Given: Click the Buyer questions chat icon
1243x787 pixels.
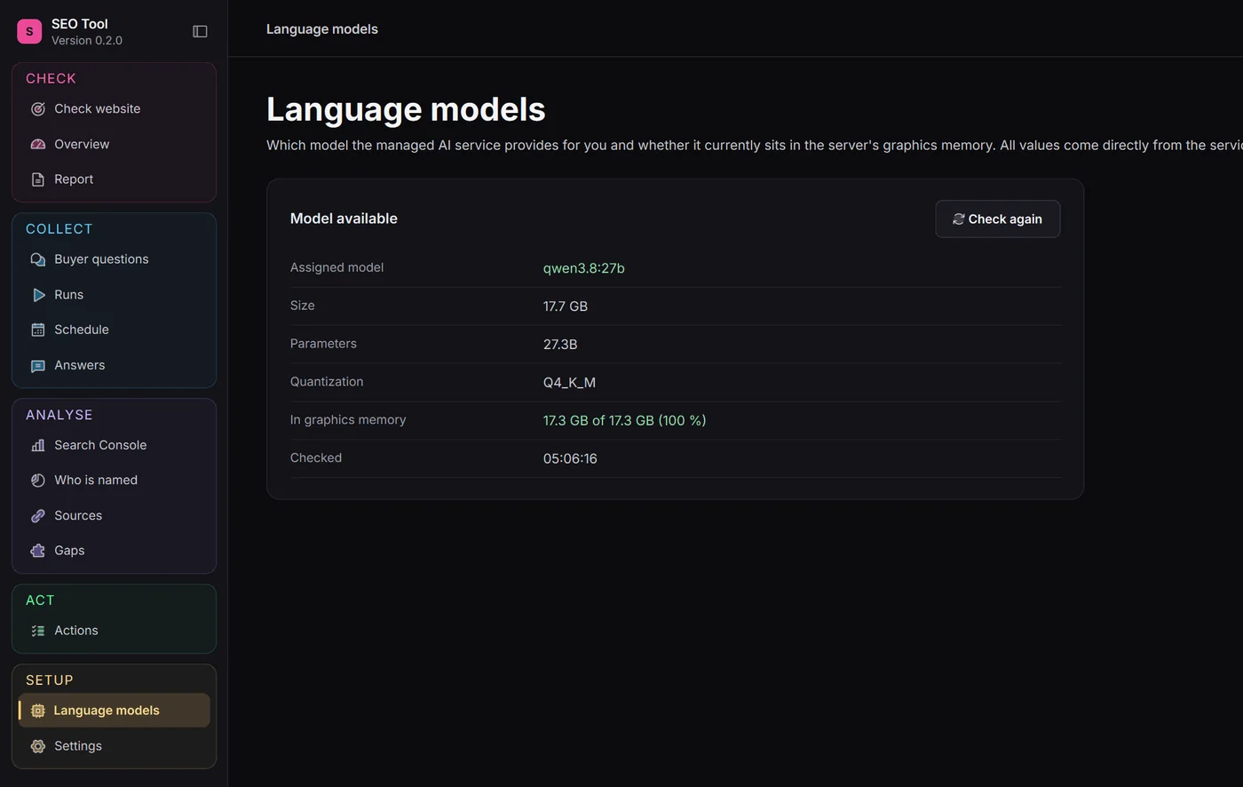Looking at the screenshot, I should click(x=38, y=259).
